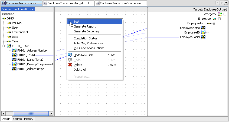
Task: Click the EmployeeSocial node icon
Action: 203,37
